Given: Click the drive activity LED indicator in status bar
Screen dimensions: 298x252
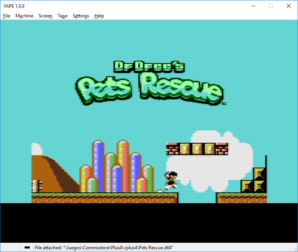Looking at the screenshot, I should coord(27,247).
